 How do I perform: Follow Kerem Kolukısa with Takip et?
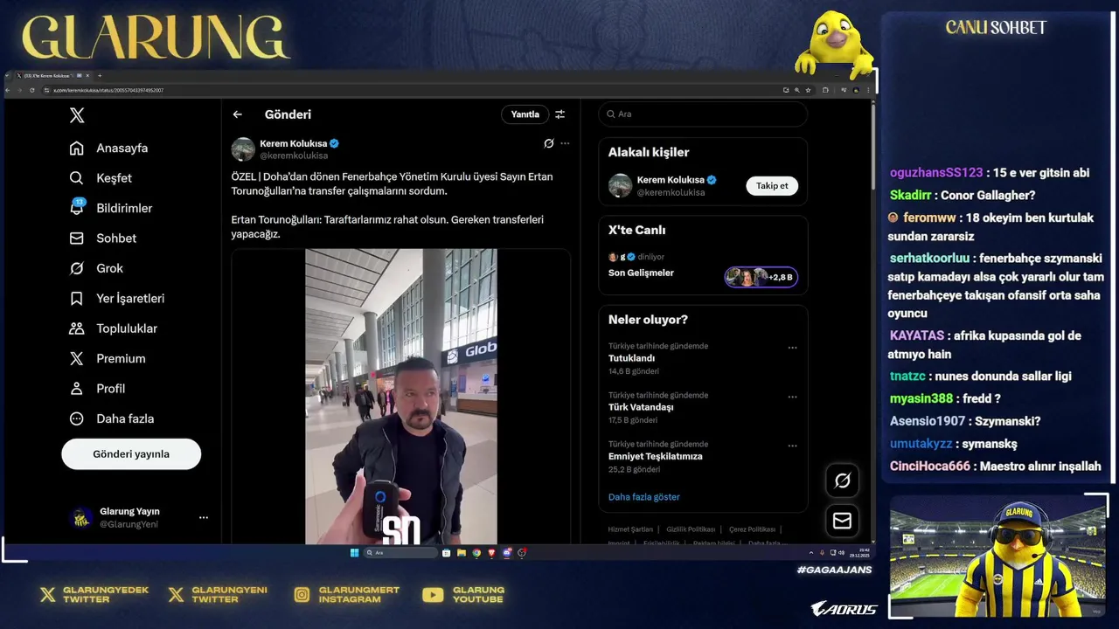[772, 185]
